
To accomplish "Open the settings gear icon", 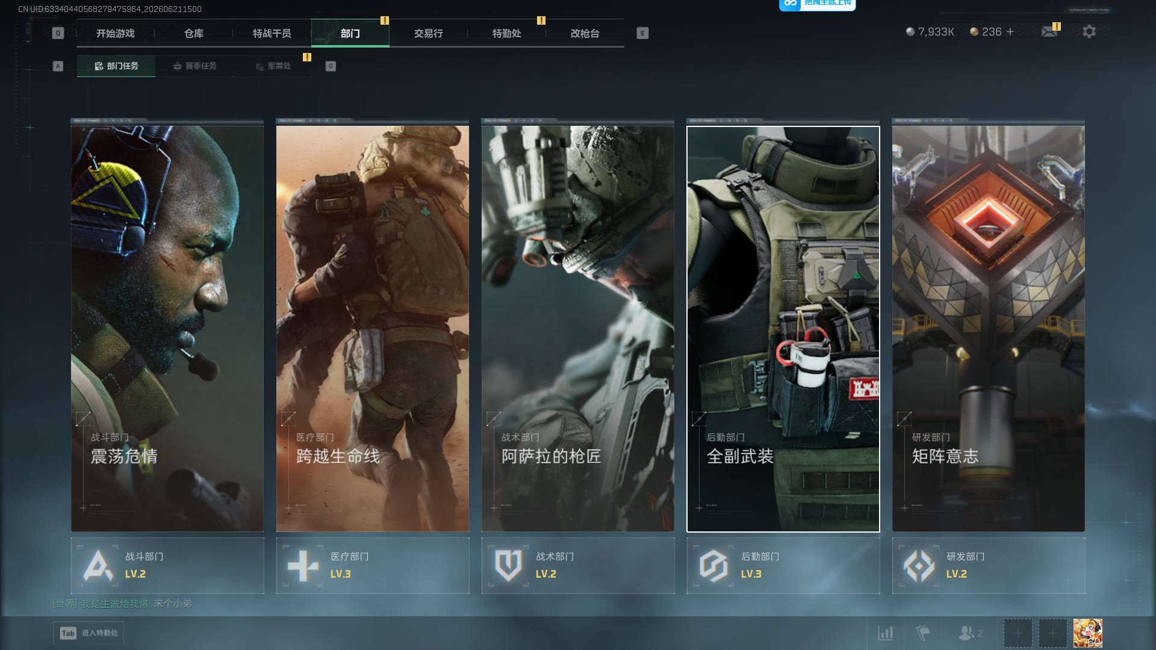I will coord(1089,31).
